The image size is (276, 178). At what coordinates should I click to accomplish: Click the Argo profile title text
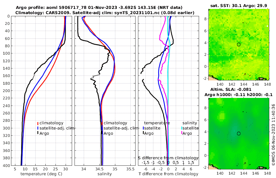pos(99,8)
